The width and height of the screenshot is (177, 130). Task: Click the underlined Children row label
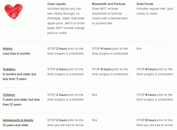[x=9, y=95]
